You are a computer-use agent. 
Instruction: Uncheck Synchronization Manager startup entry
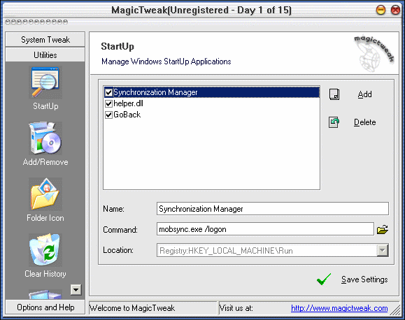(108, 92)
